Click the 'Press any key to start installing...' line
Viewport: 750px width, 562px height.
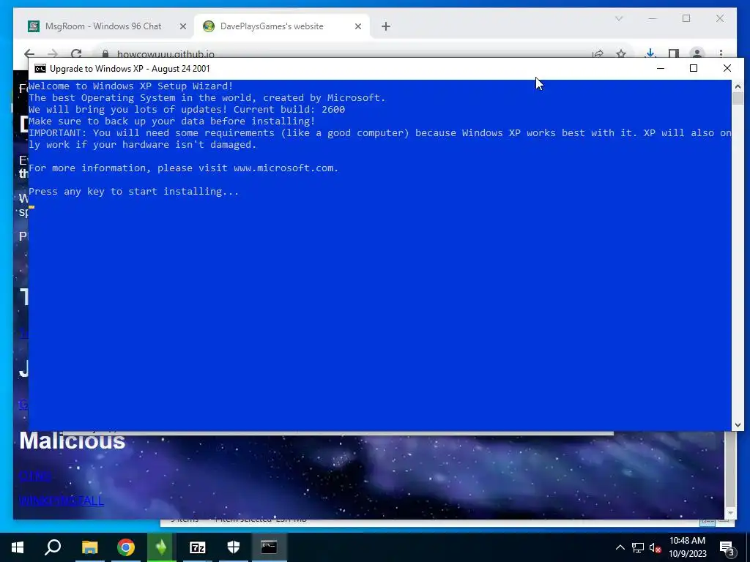[x=133, y=192]
